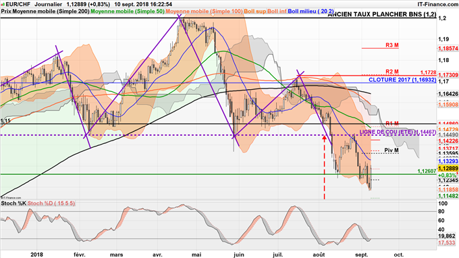The image size is (459, 258).
Task: Select green Moyenne mobile (Simple 50) legend entry
Action: point(128,11)
